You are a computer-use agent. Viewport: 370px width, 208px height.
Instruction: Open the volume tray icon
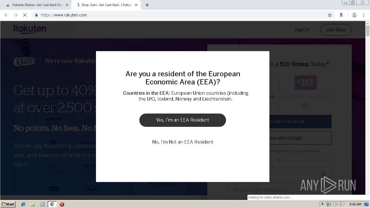[x=335, y=204]
